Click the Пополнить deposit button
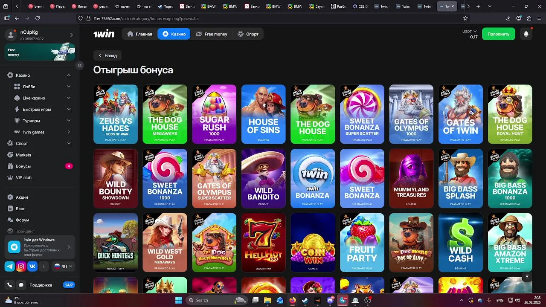 coord(498,34)
